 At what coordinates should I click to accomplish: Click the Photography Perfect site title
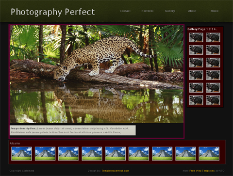point(52,12)
